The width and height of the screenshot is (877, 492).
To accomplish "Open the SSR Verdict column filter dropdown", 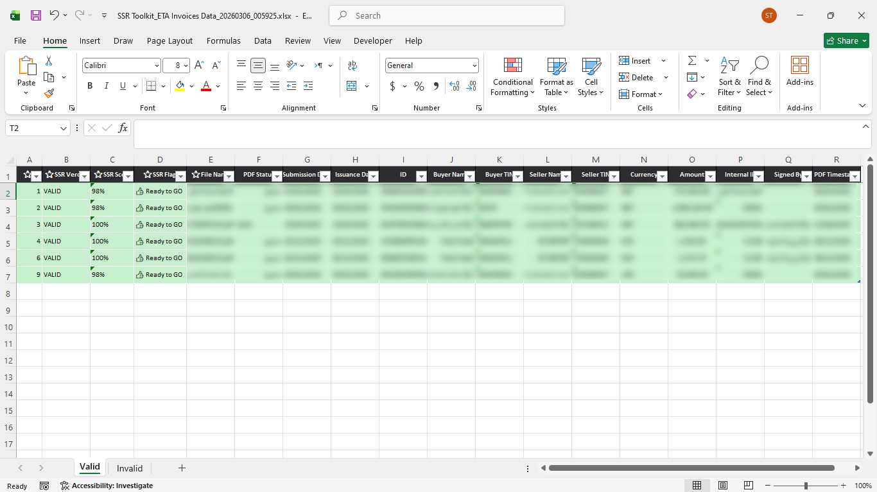I will [x=85, y=177].
